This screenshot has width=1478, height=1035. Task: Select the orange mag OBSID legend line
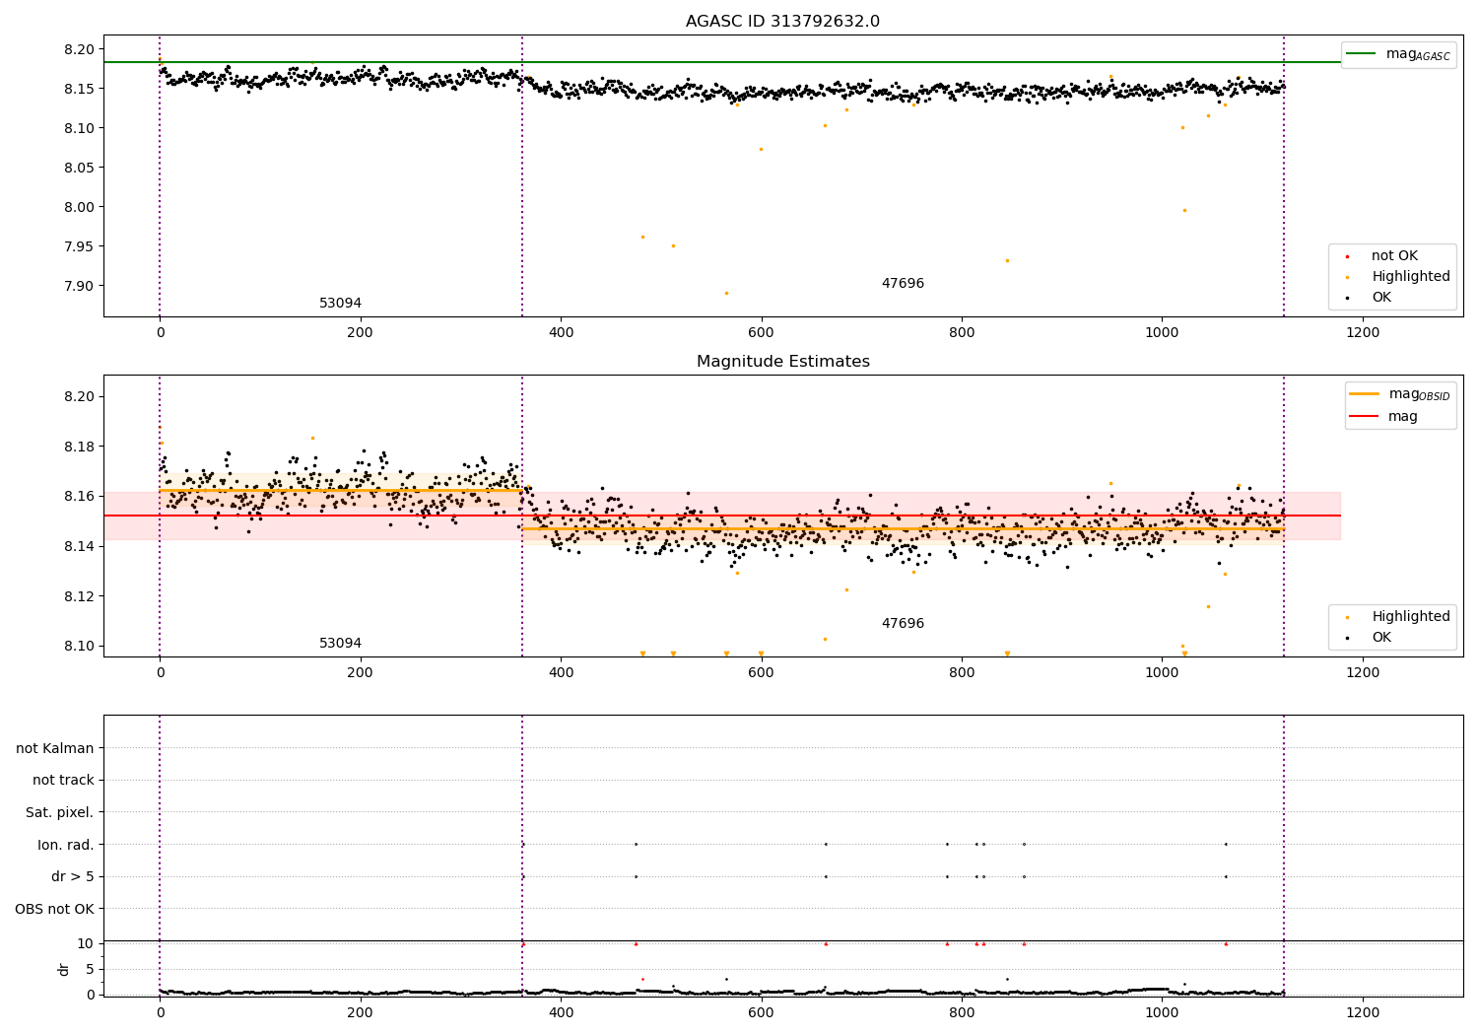[1365, 394]
